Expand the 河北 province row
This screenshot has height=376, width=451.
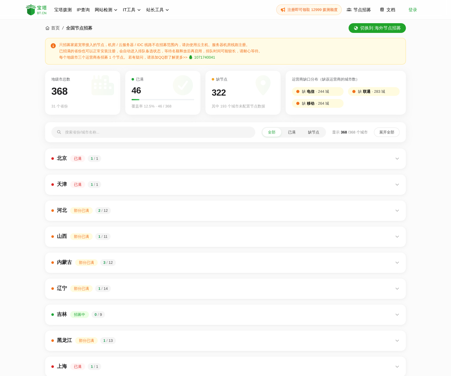point(225,211)
